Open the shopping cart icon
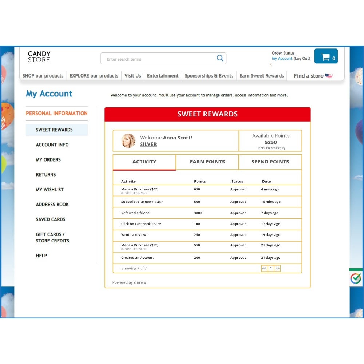Screen dimensions: 364x364 coord(326,56)
